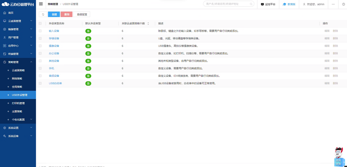Click the 应用中心 grid icon
347x167 pixels.
[x=5, y=46]
